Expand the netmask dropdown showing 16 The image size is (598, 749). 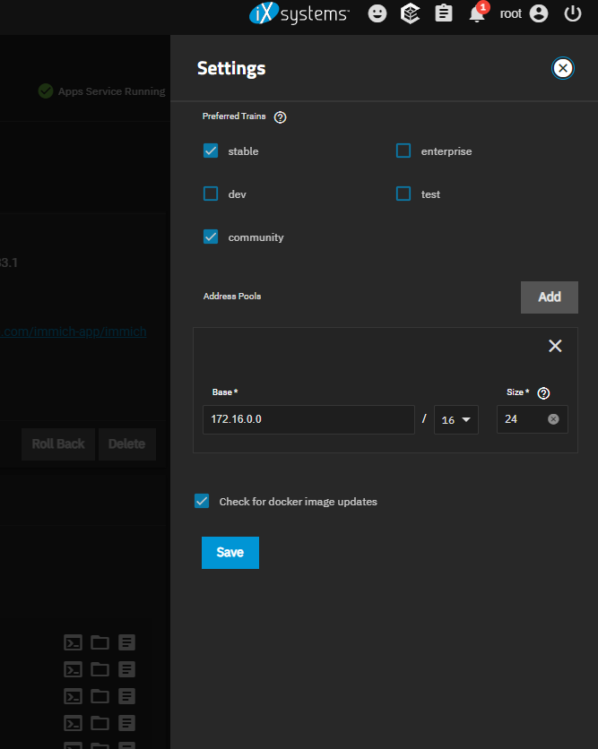click(x=455, y=419)
